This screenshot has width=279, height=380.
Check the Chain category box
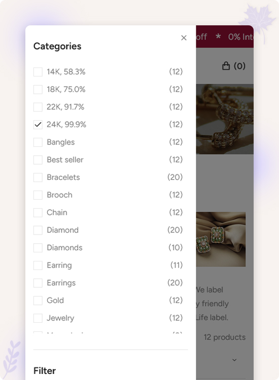point(38,212)
